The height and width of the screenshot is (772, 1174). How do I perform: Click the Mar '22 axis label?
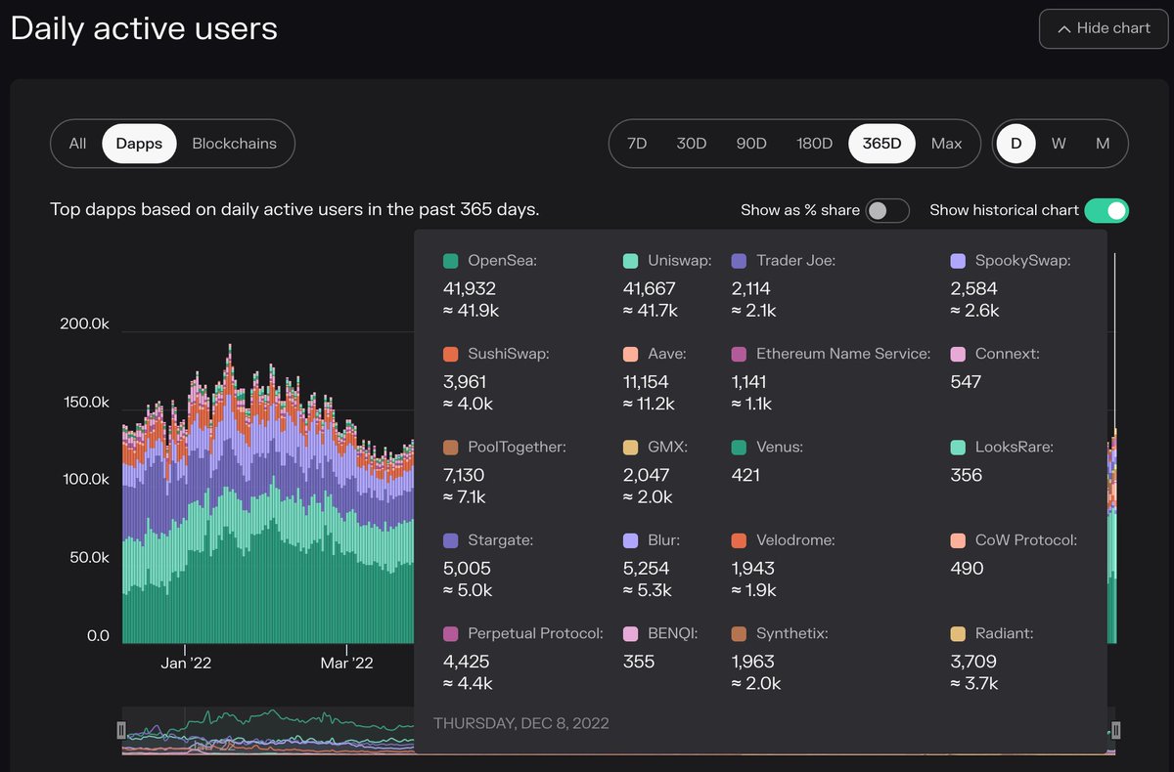click(347, 663)
